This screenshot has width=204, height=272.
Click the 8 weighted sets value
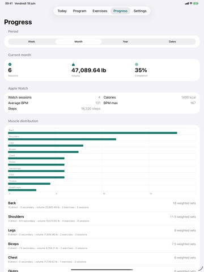[x=185, y=231]
